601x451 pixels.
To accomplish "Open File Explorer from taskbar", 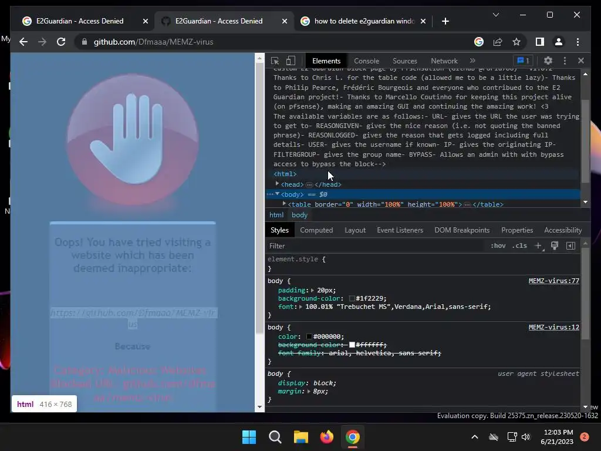I will click(x=301, y=437).
